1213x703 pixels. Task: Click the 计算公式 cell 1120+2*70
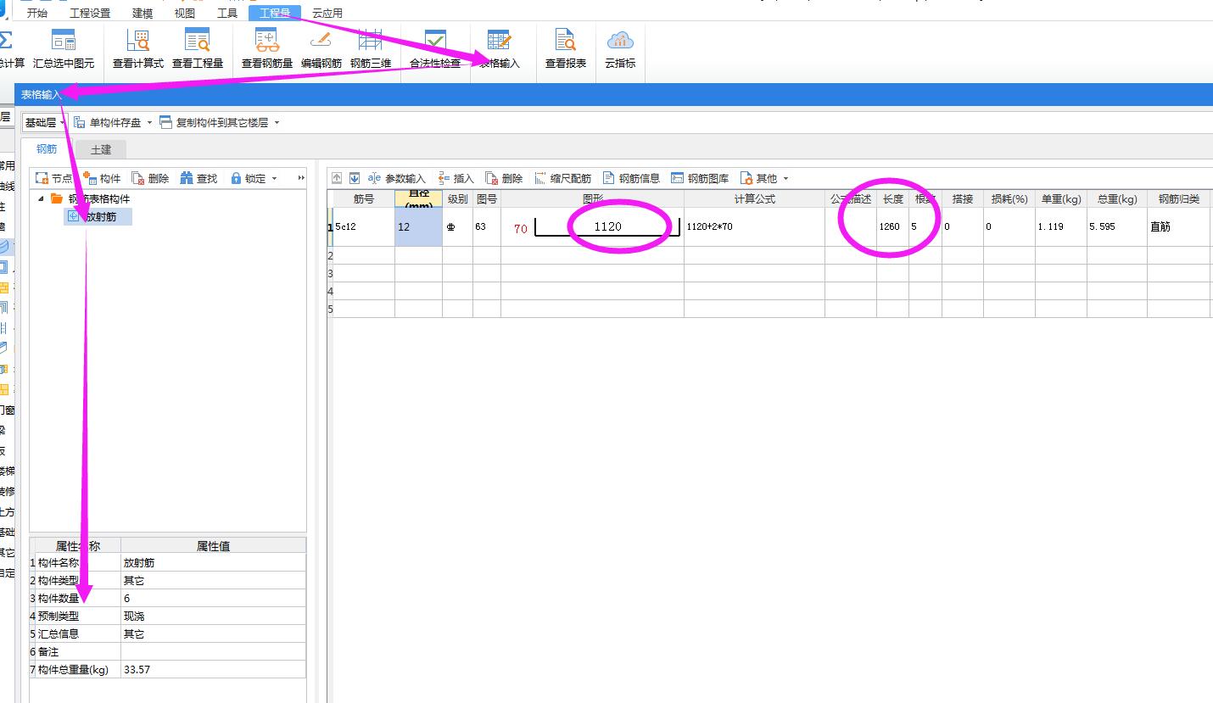click(x=754, y=226)
